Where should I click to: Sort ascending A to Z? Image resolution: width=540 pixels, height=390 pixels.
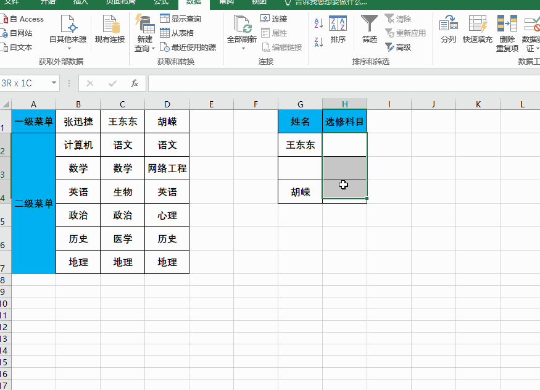coord(318,23)
